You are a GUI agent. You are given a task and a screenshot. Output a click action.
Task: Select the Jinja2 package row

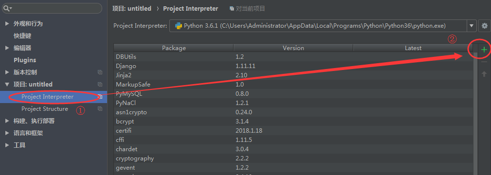(293, 75)
